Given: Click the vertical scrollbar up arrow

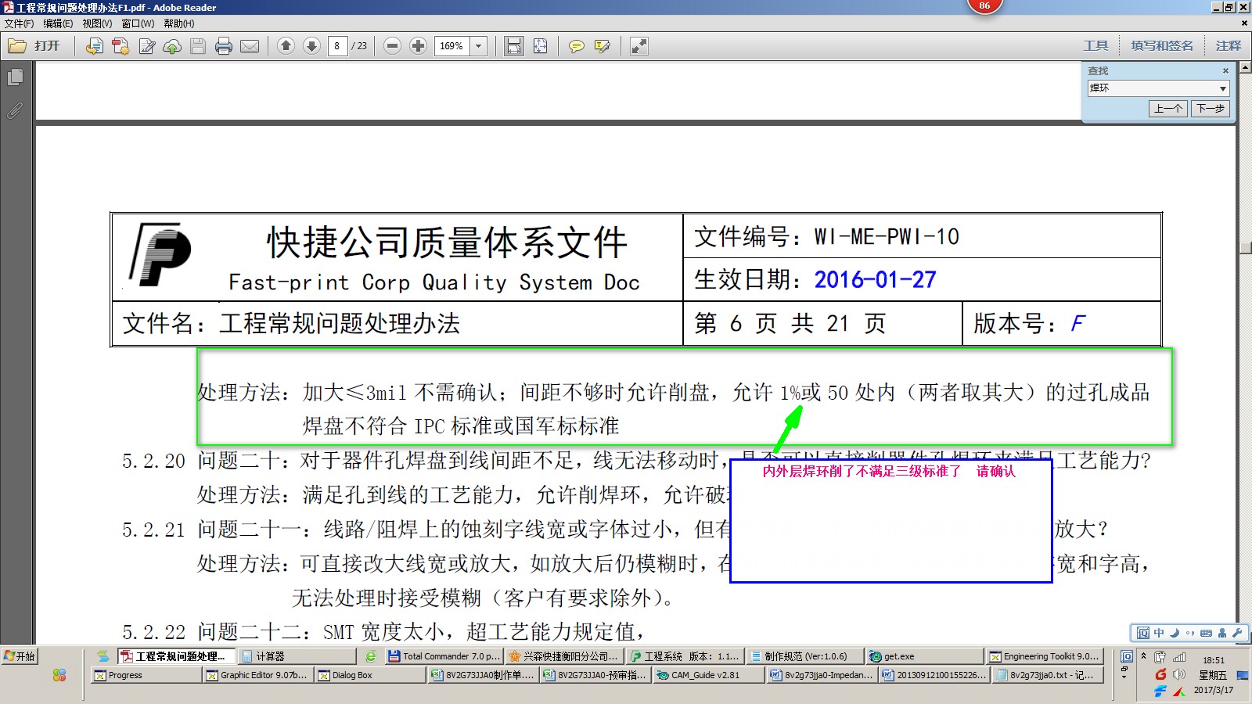Looking at the screenshot, I should (x=1245, y=68).
